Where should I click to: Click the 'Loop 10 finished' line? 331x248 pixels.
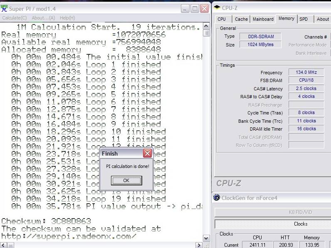tap(89, 132)
